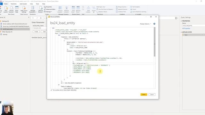The height and width of the screenshot is (115, 205).
Task: Select the bx24_load_entity query
Action: (x=15, y=29)
